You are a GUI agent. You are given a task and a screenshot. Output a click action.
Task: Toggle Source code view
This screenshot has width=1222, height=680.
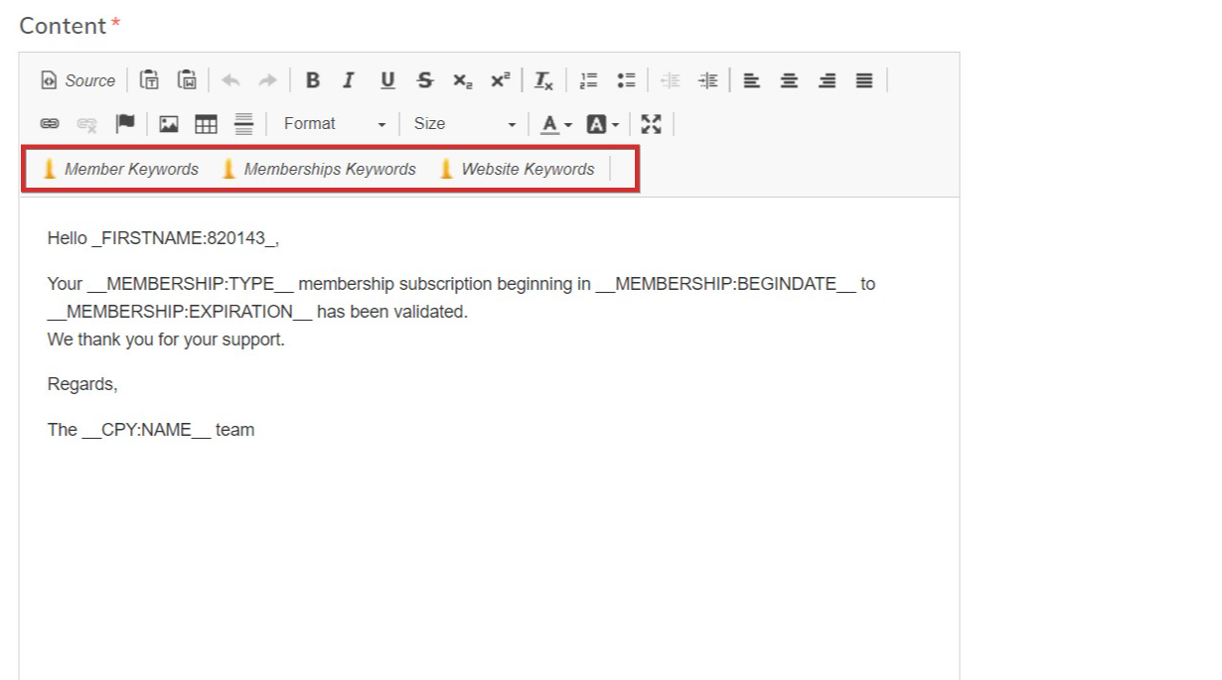tap(78, 80)
